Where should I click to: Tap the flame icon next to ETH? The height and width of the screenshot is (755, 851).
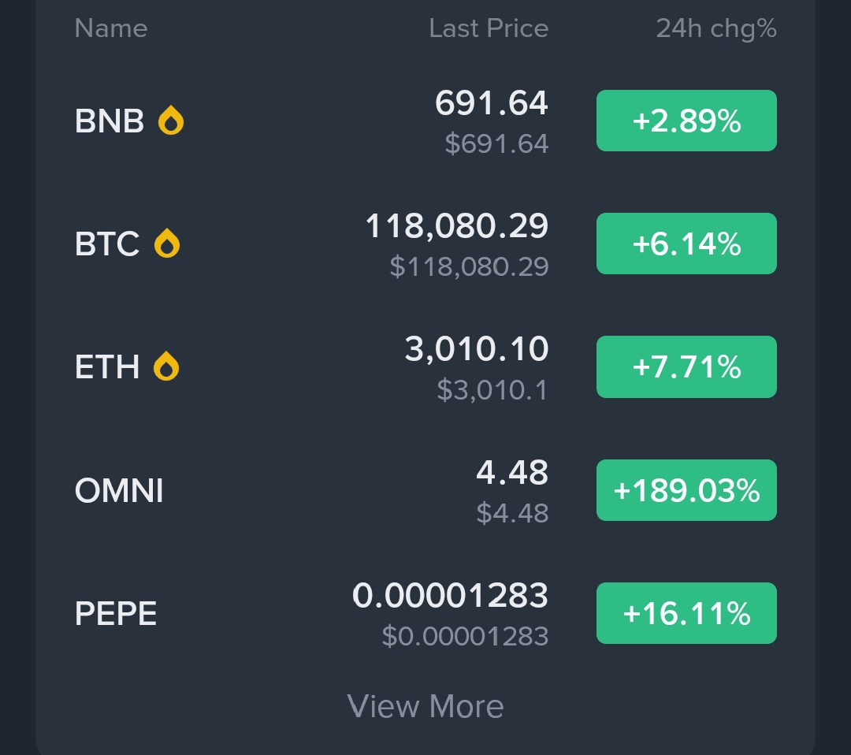[x=166, y=366]
